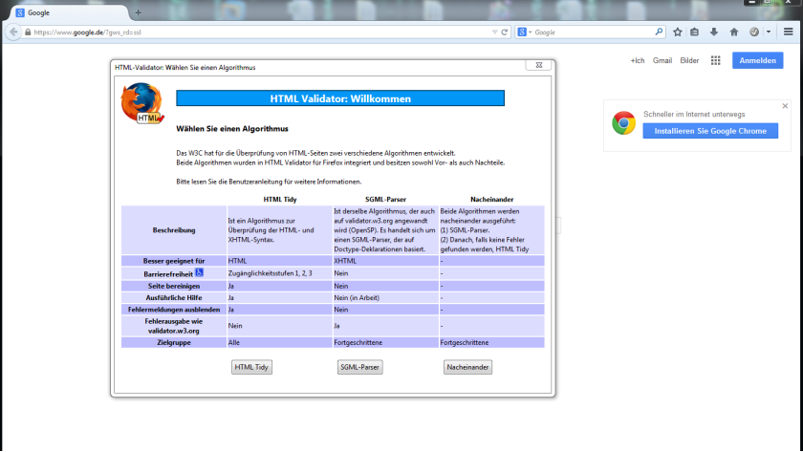Expand the HTML validator toolbar icon dropdown arrow
The width and height of the screenshot is (803, 452).
click(x=768, y=32)
